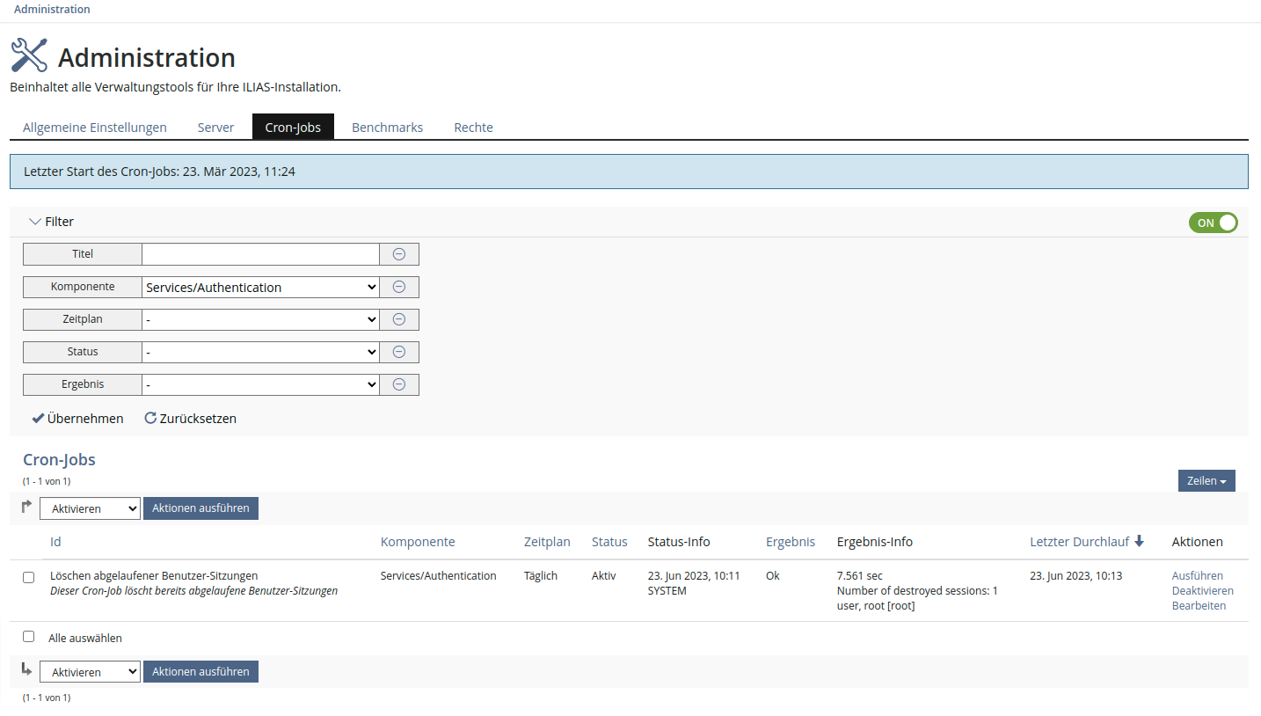Open the bottom Aktivieren action dropdown
Screen dimensions: 1261x716
pyautogui.click(x=90, y=672)
